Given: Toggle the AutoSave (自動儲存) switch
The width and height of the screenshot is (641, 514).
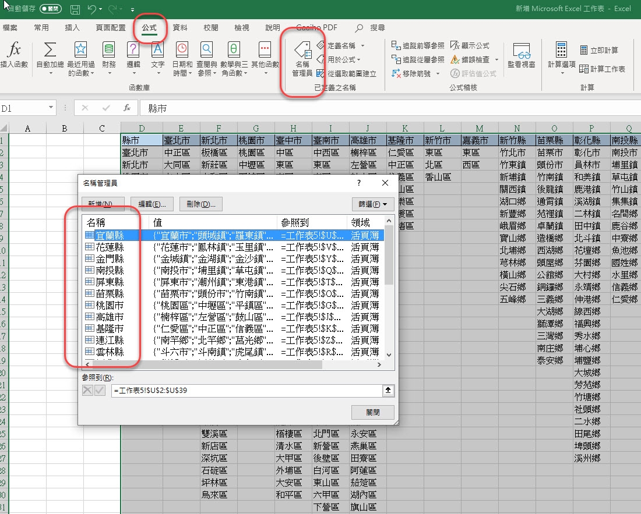Looking at the screenshot, I should [x=50, y=9].
